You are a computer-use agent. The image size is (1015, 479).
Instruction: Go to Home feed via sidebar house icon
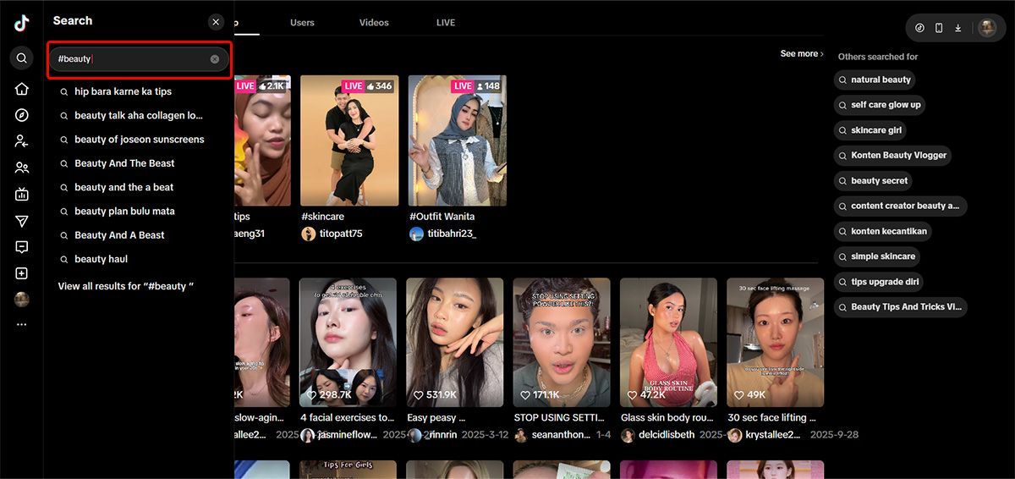point(22,89)
